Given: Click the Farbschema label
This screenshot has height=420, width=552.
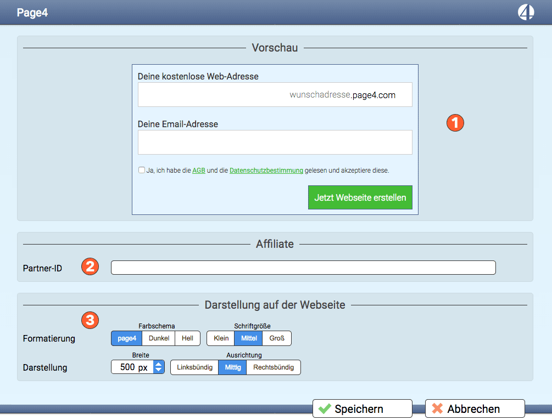Looking at the screenshot, I should (x=157, y=326).
